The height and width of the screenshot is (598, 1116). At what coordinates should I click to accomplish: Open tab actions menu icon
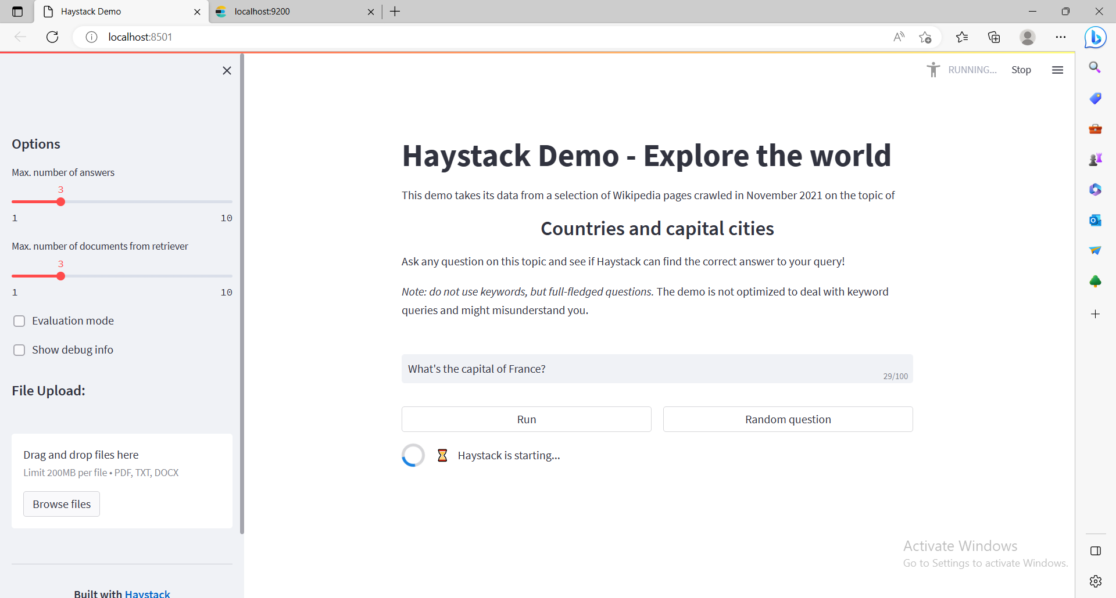coord(17,12)
